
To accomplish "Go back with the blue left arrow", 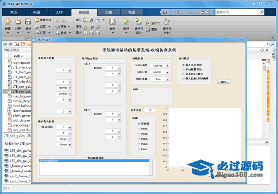I will 5,44.
